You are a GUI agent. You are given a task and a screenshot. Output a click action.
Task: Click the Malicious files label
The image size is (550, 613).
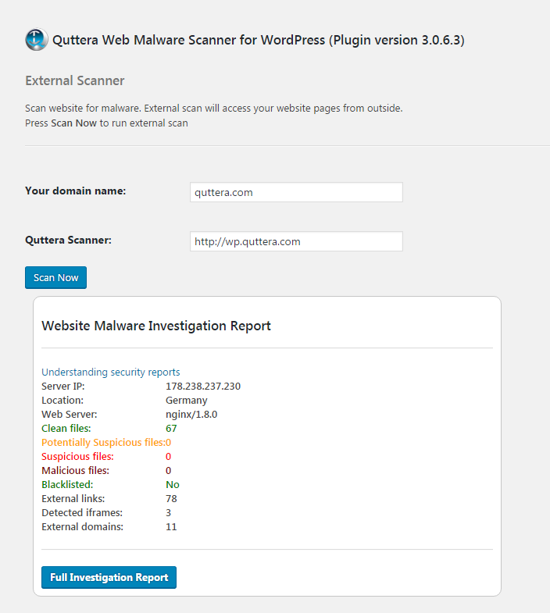pyautogui.click(x=75, y=470)
